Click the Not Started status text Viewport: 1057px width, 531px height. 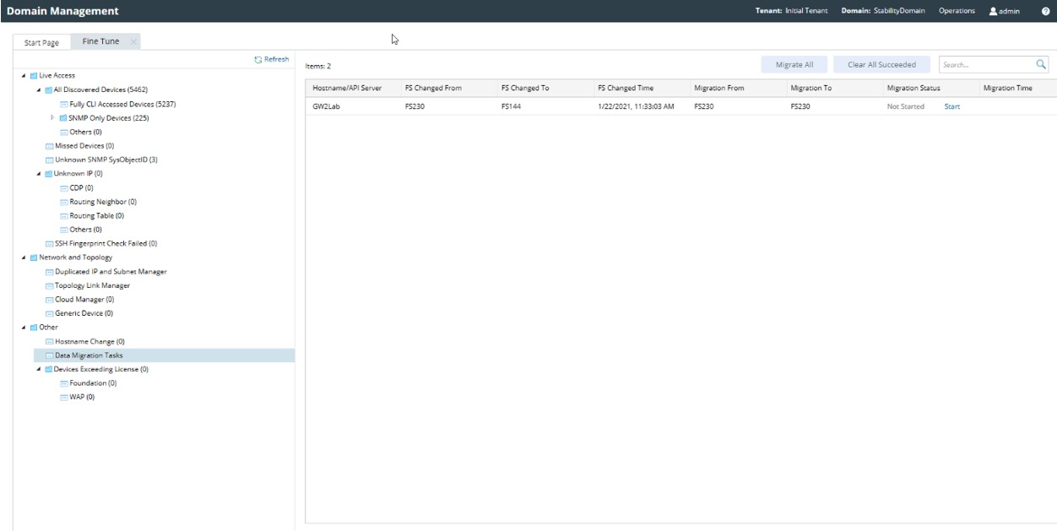905,106
